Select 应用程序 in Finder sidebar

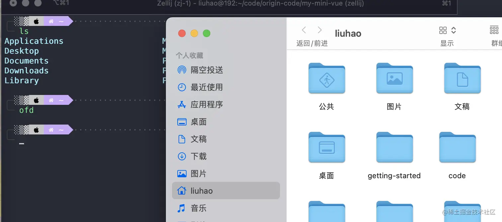226,105
